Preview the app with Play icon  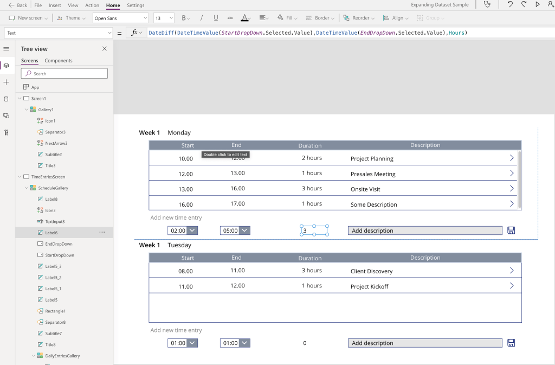[538, 5]
